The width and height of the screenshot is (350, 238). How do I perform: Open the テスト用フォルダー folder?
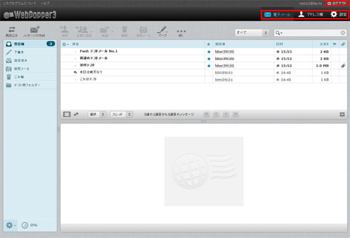click(x=30, y=85)
